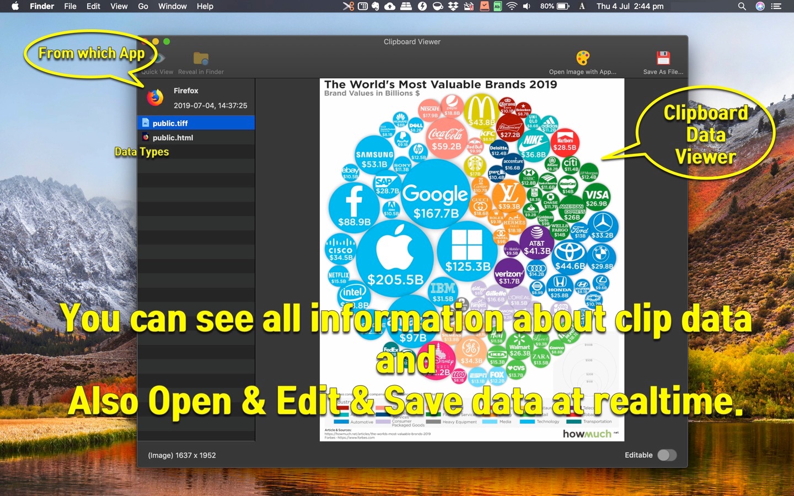Click the timestamp 2019-07-04, 14:37:25
The width and height of the screenshot is (794, 496).
[x=210, y=105]
